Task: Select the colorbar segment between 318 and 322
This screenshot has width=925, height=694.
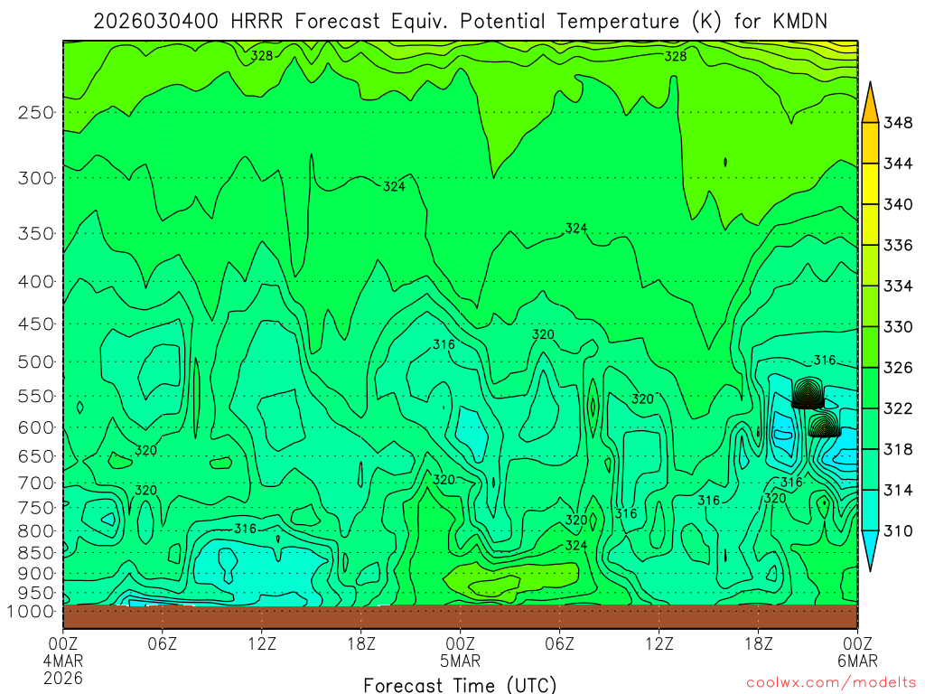Action: coord(870,428)
